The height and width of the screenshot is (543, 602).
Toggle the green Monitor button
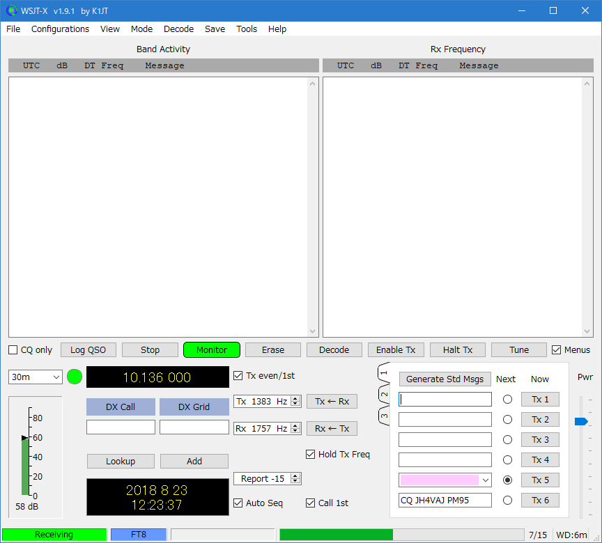point(212,349)
